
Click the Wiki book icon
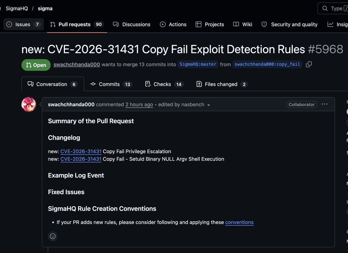(x=236, y=24)
